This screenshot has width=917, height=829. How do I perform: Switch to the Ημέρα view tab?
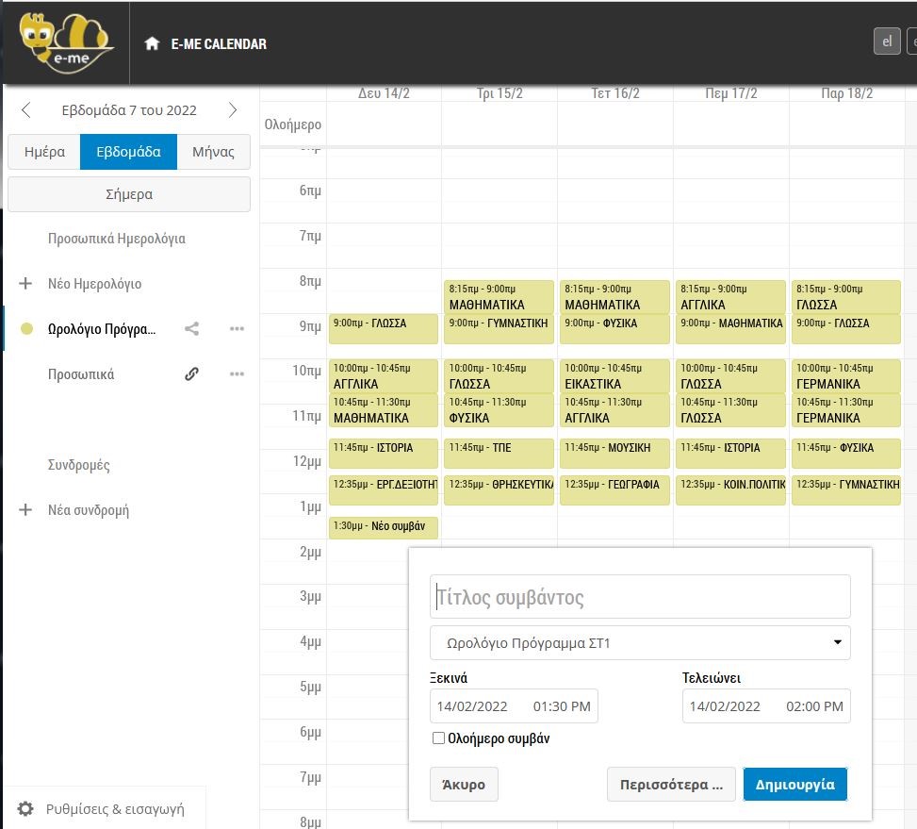pyautogui.click(x=44, y=152)
